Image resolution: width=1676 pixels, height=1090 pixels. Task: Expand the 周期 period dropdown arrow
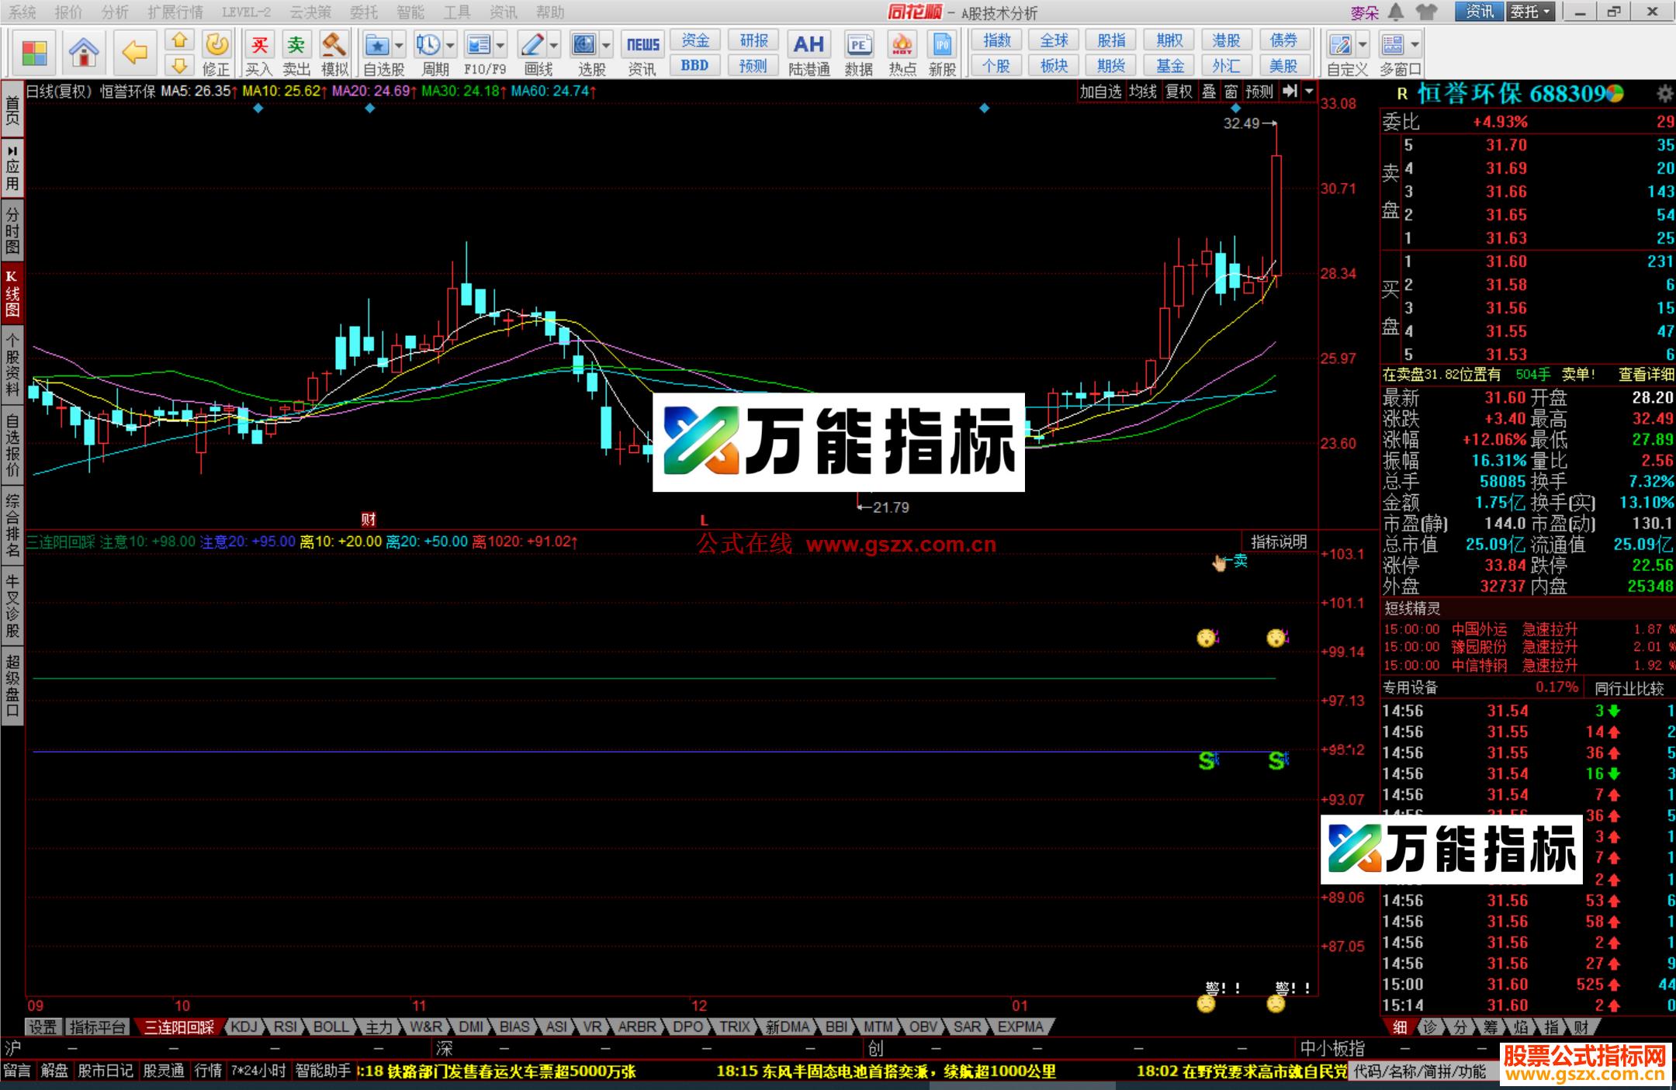click(450, 45)
